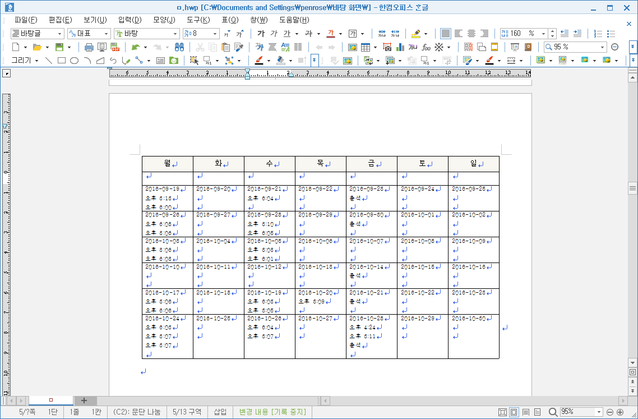Toggle center paragraph alignment

click(x=471, y=34)
